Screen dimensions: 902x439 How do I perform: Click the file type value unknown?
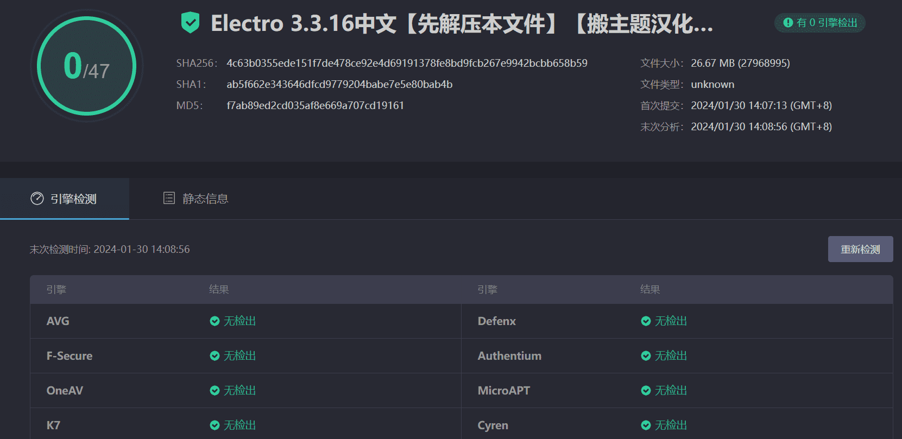[712, 85]
